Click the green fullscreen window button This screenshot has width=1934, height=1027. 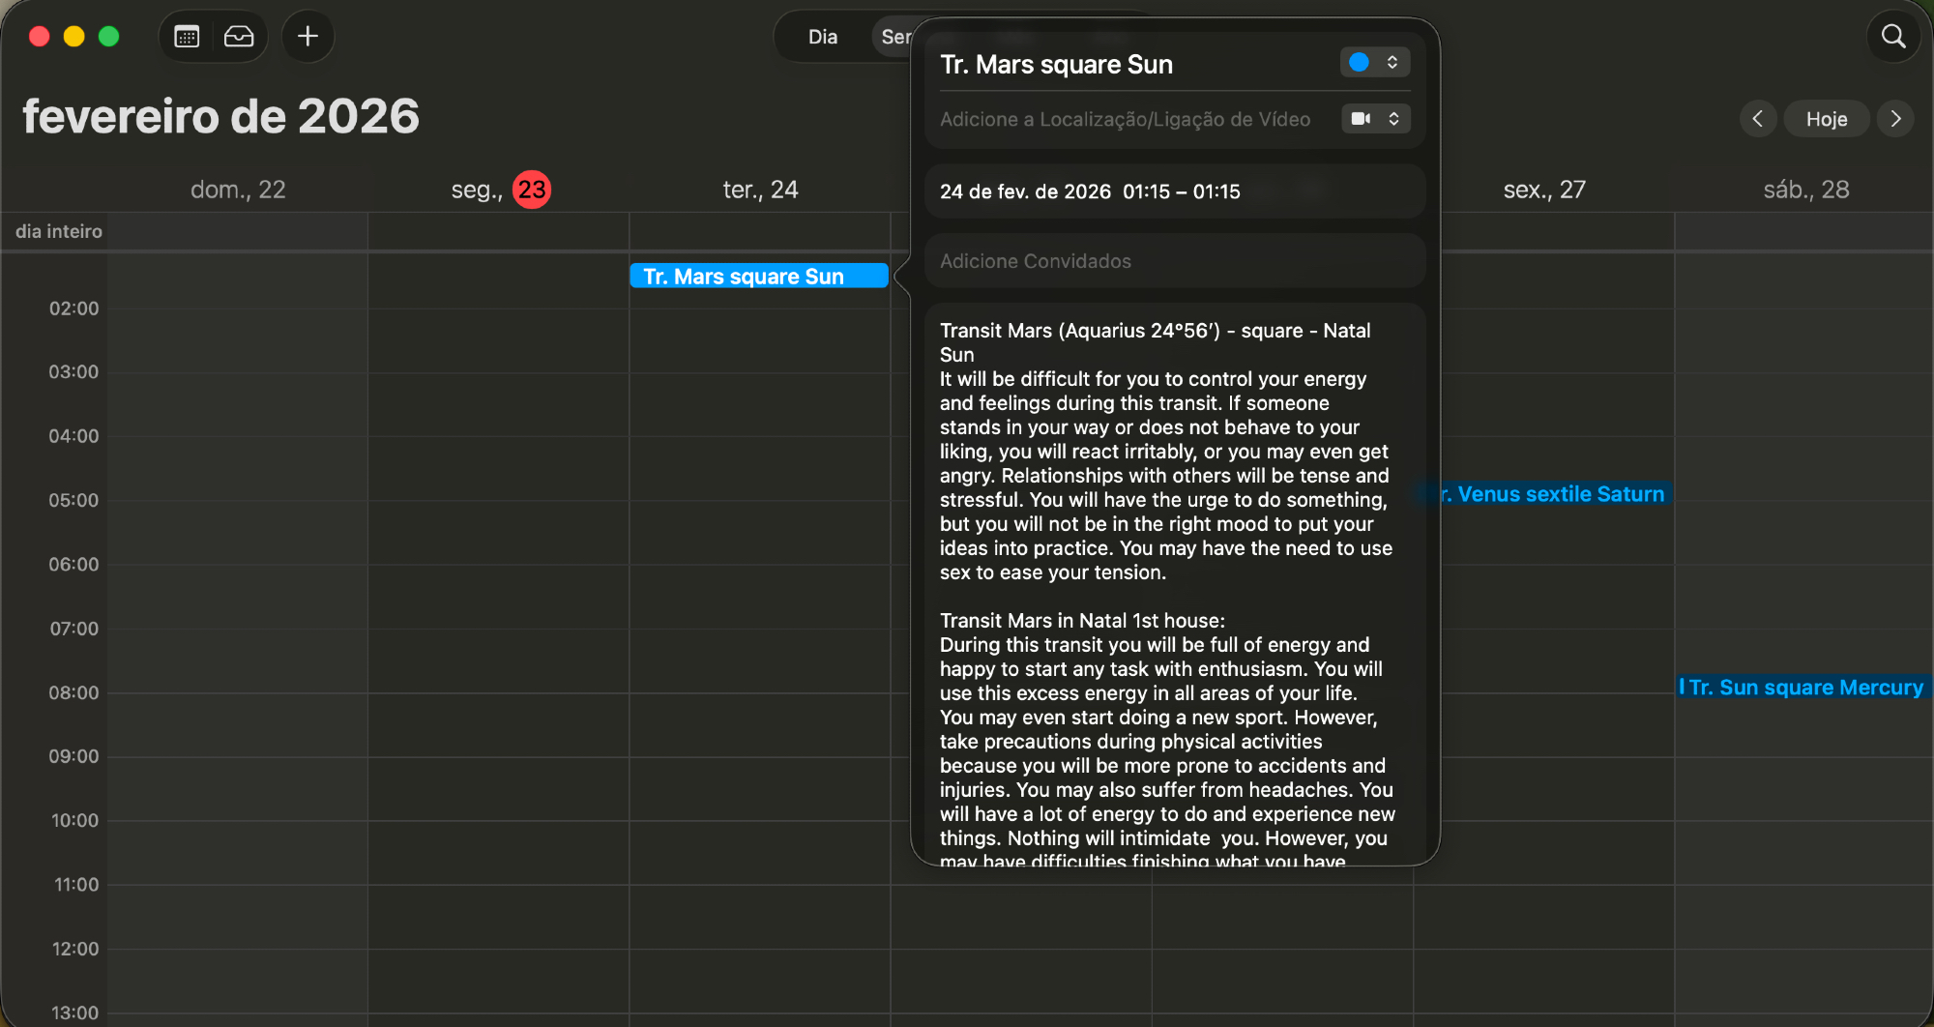click(x=109, y=37)
